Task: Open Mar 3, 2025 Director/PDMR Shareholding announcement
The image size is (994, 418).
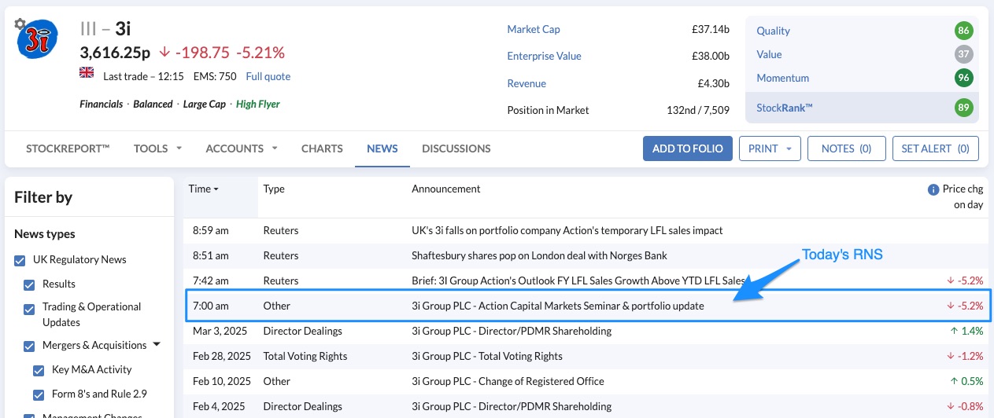Action: click(512, 332)
